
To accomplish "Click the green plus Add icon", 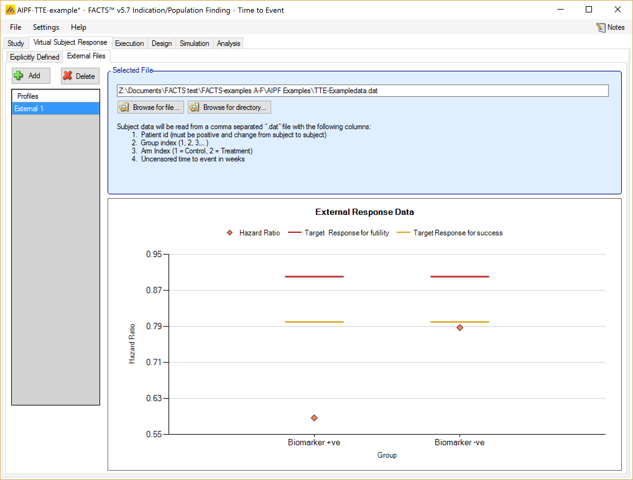I will (x=19, y=76).
